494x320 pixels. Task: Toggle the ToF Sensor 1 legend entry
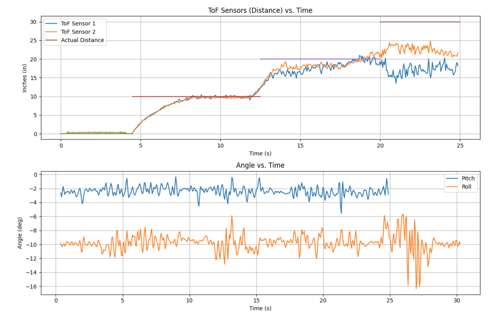79,24
